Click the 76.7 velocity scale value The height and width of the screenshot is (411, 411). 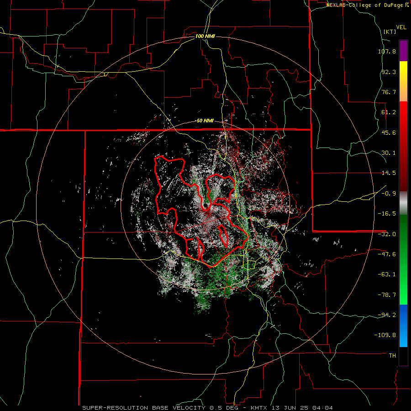coord(389,92)
